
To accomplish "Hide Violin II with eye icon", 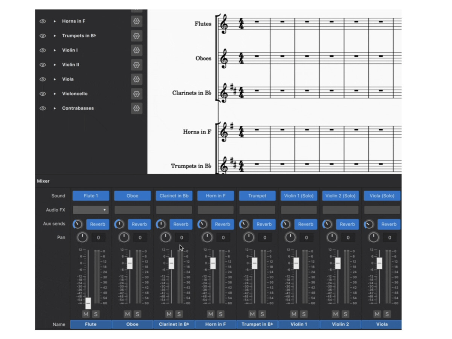I will click(x=43, y=65).
